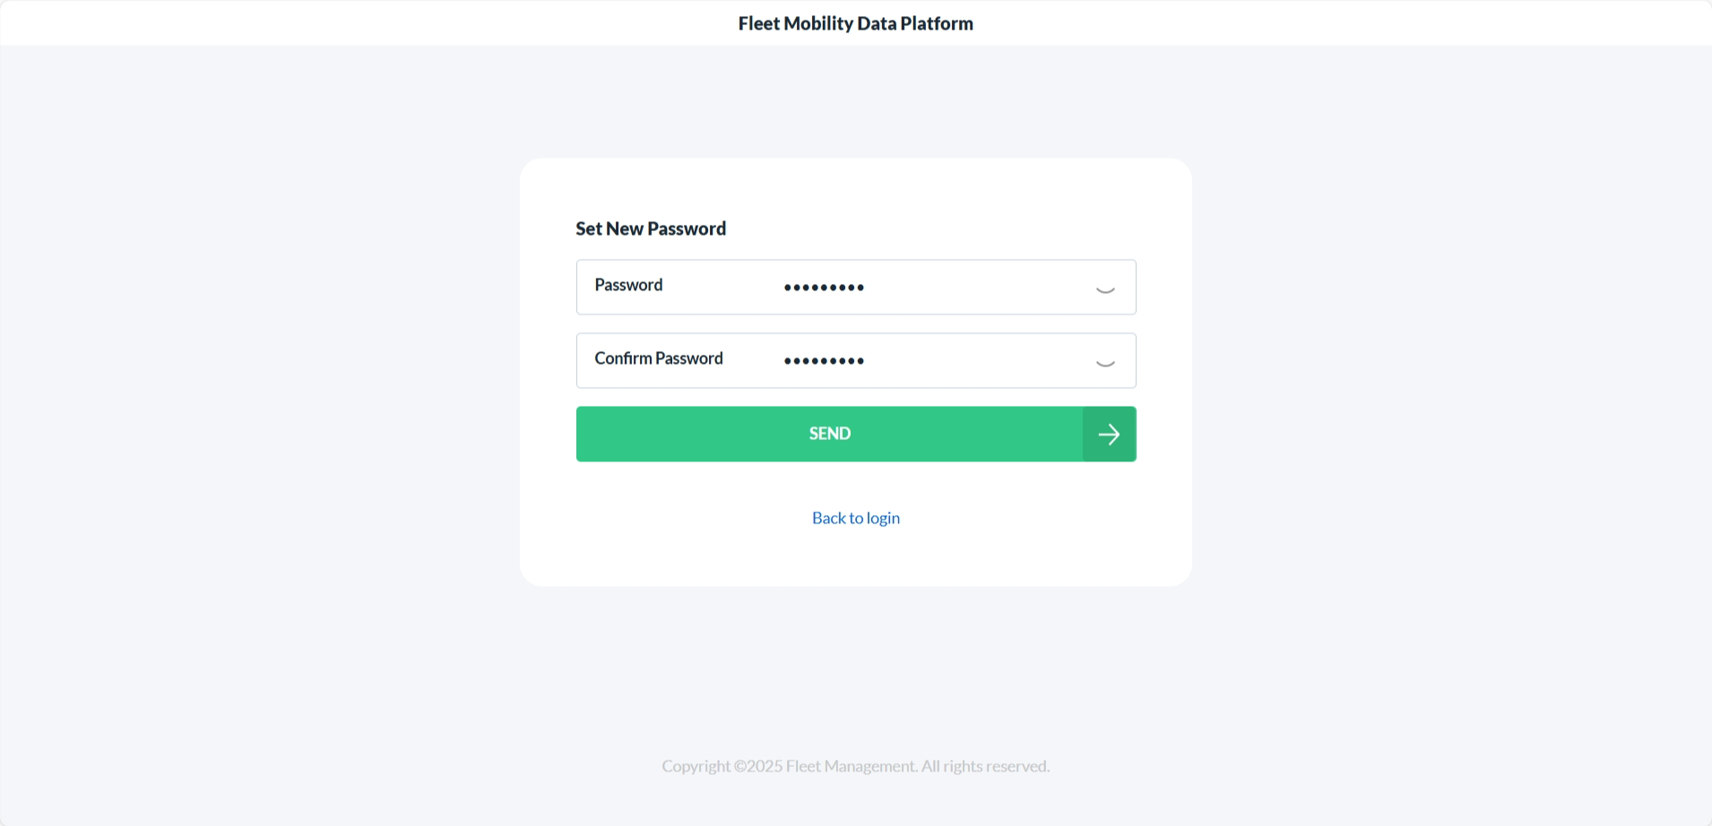Click the Password field label

point(628,285)
